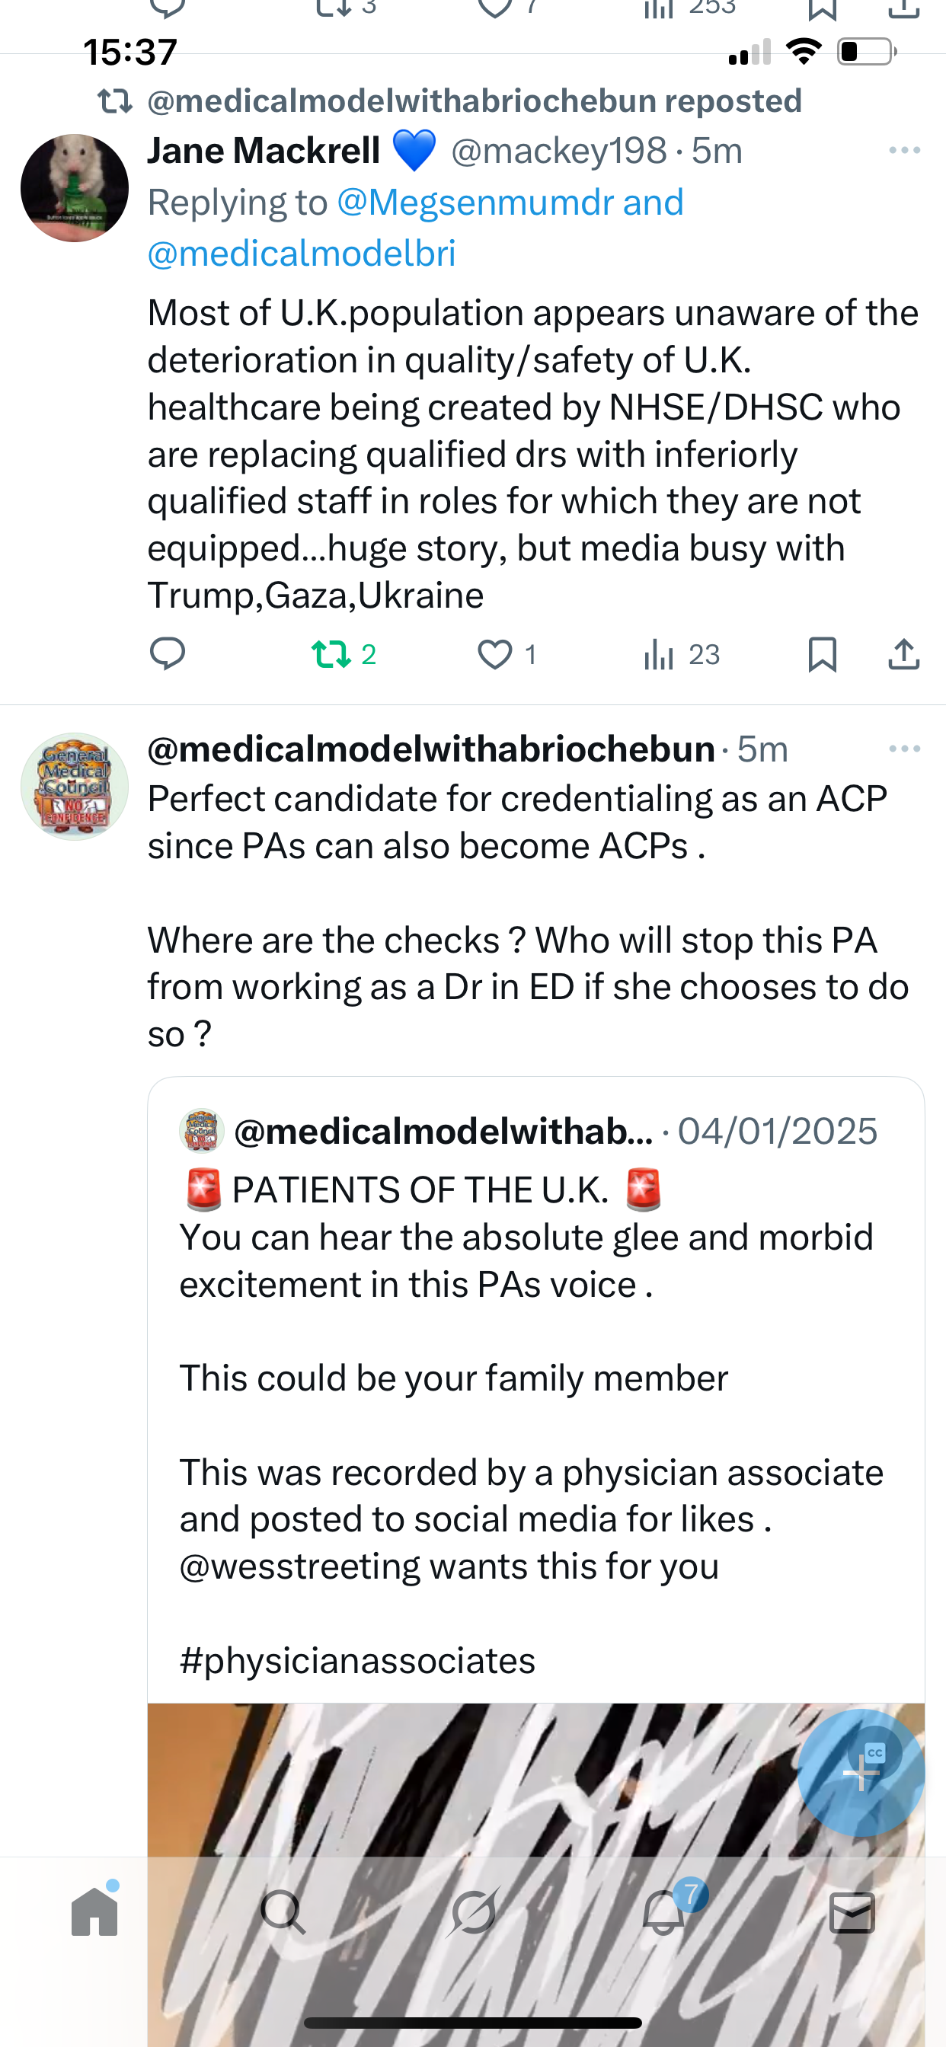Open the Search tab
The height and width of the screenshot is (2047, 946).
(x=283, y=1912)
